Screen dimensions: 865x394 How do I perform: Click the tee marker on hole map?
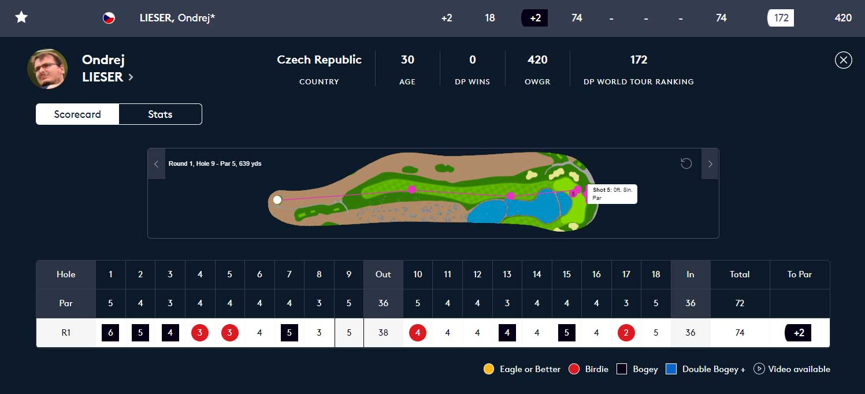click(x=277, y=200)
